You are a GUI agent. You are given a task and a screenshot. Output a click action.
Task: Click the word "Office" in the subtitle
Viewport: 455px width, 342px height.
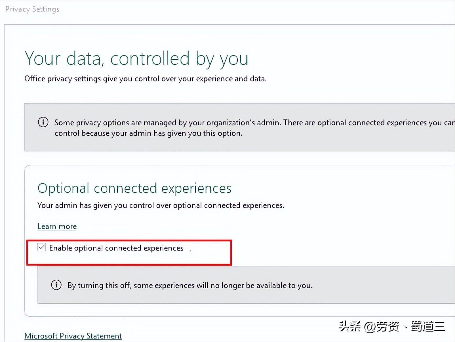click(35, 79)
